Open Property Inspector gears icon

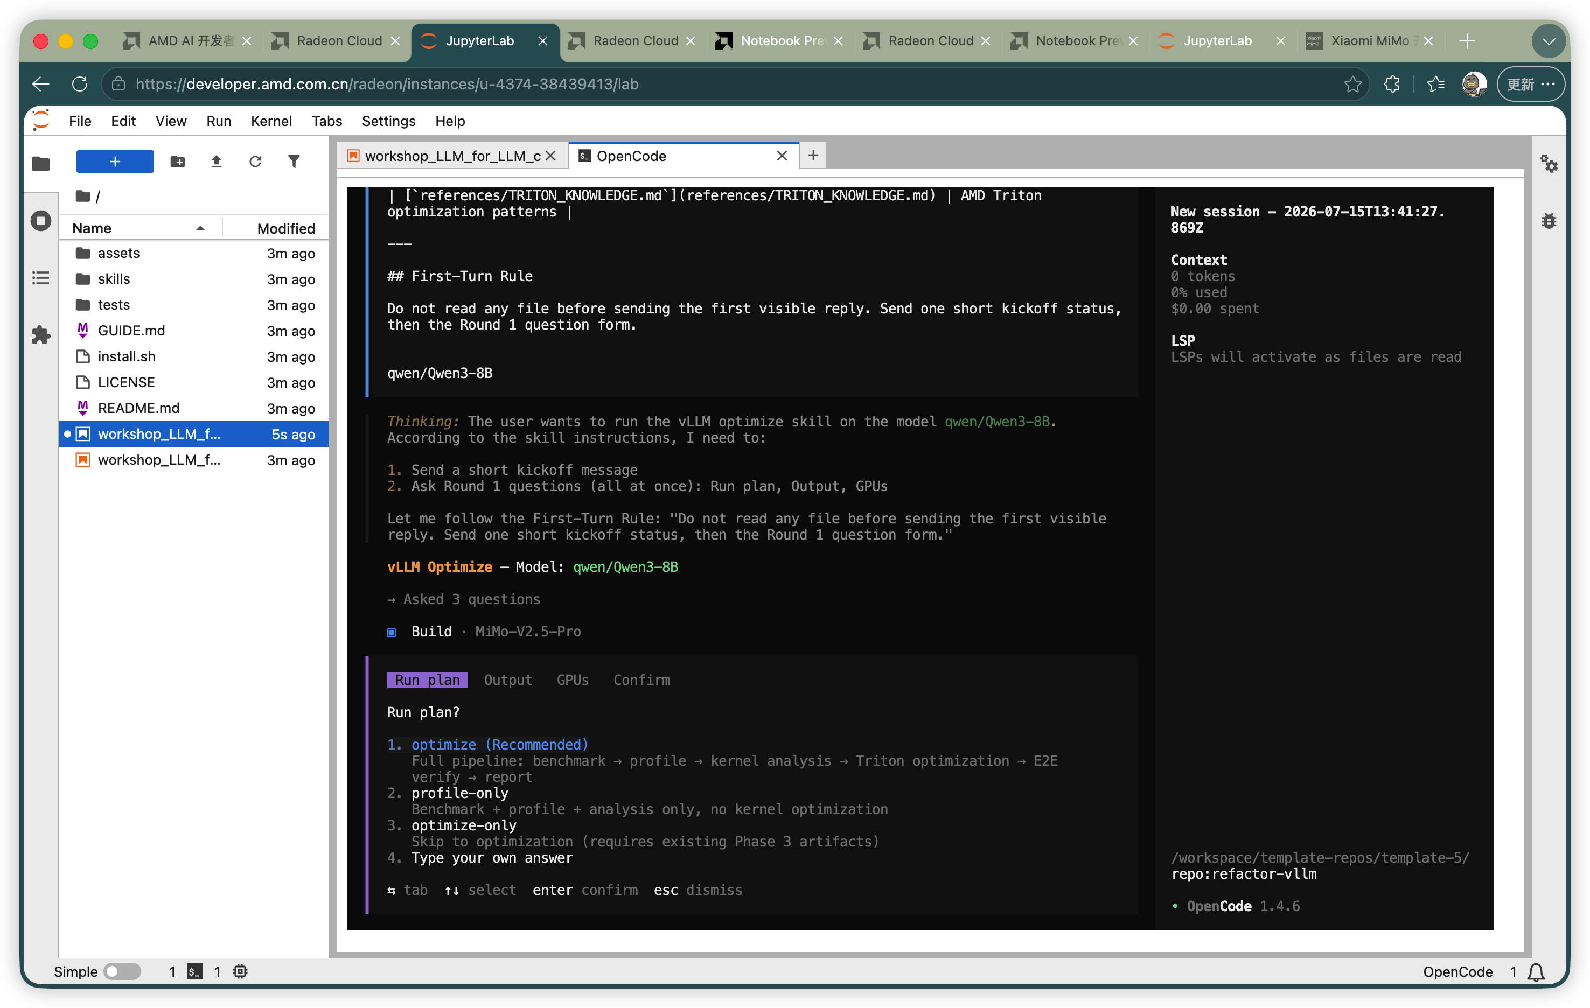(x=1549, y=163)
